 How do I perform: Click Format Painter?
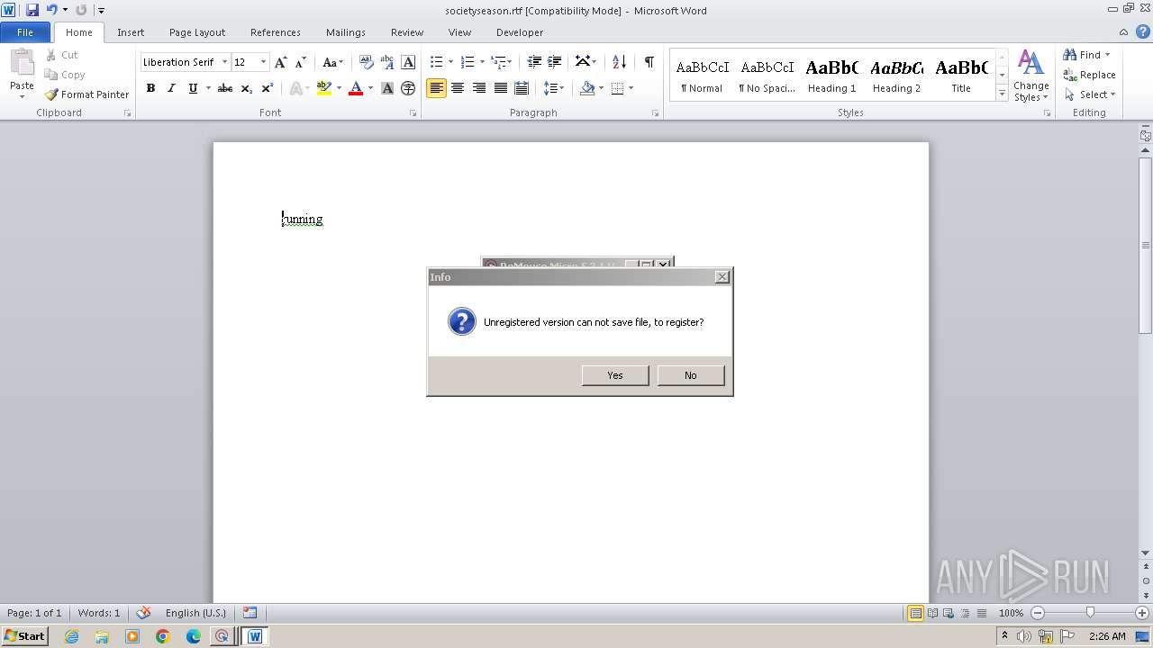point(86,94)
